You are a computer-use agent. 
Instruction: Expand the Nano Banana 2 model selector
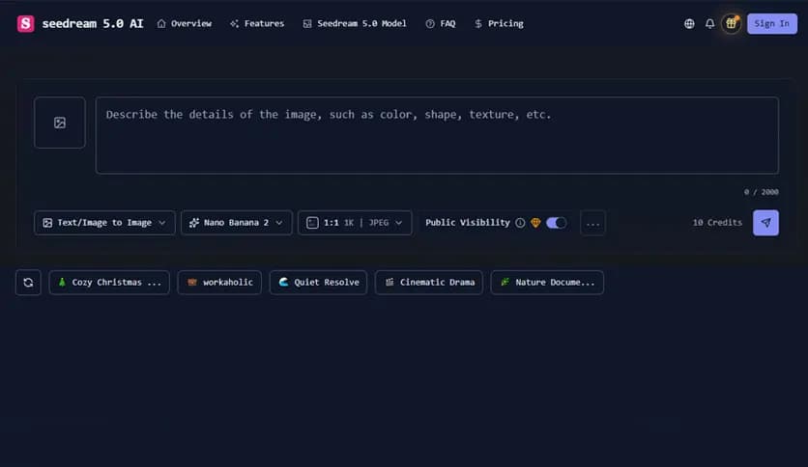click(237, 223)
